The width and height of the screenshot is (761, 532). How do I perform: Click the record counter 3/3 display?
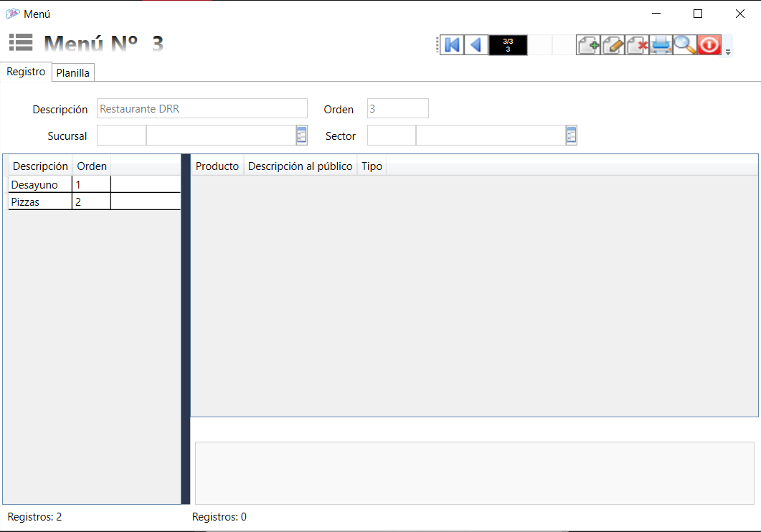point(508,45)
